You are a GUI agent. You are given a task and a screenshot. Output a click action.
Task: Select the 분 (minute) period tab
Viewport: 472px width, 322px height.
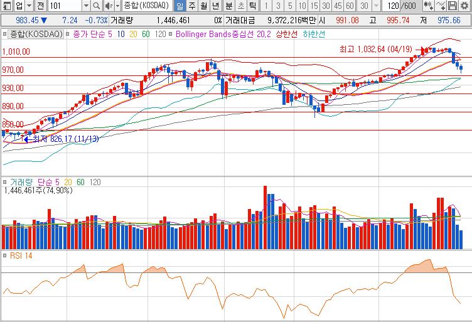(x=229, y=6)
